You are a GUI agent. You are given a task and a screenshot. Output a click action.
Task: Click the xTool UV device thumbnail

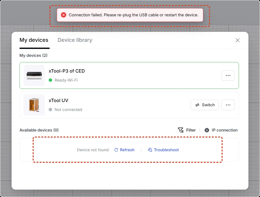coord(34,105)
